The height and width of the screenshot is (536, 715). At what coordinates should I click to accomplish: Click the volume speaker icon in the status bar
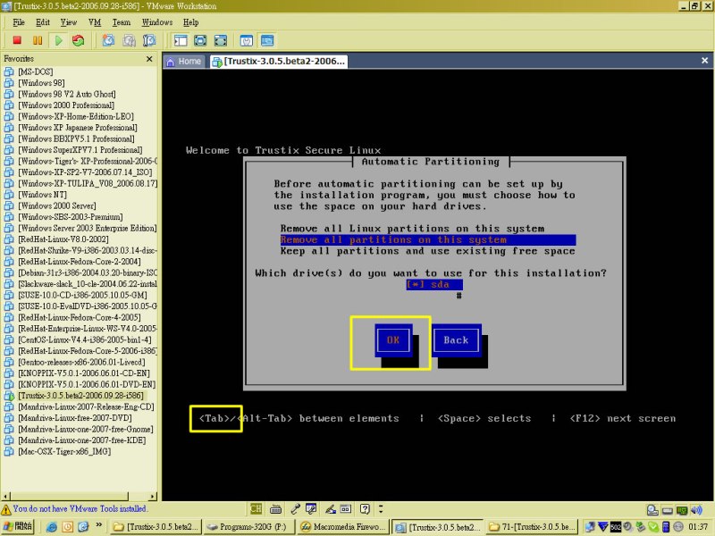tap(696, 510)
